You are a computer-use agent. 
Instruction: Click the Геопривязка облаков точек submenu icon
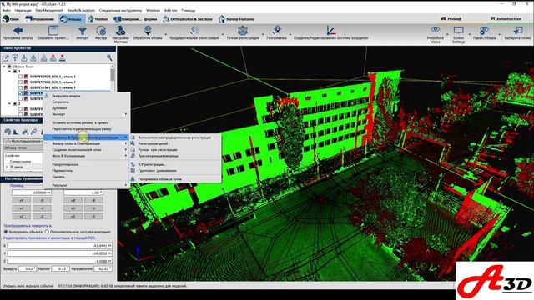coord(133,179)
